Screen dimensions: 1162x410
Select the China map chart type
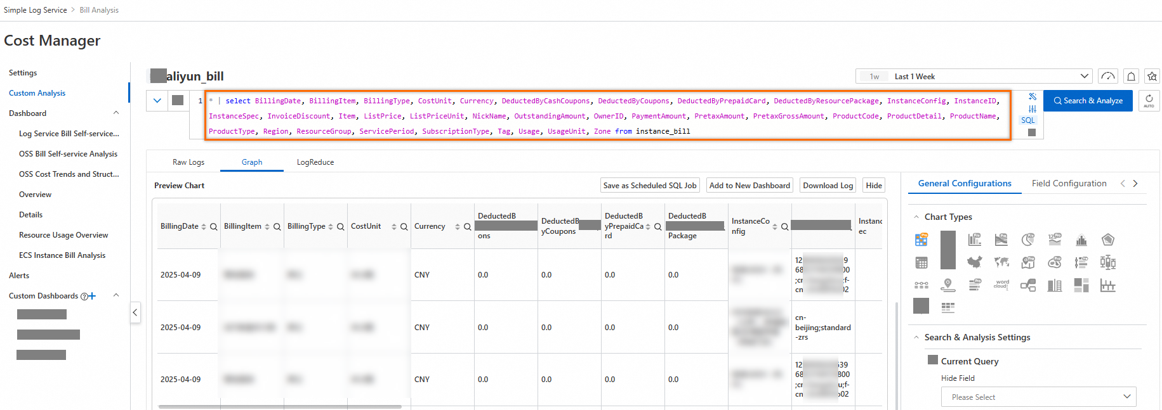(975, 262)
